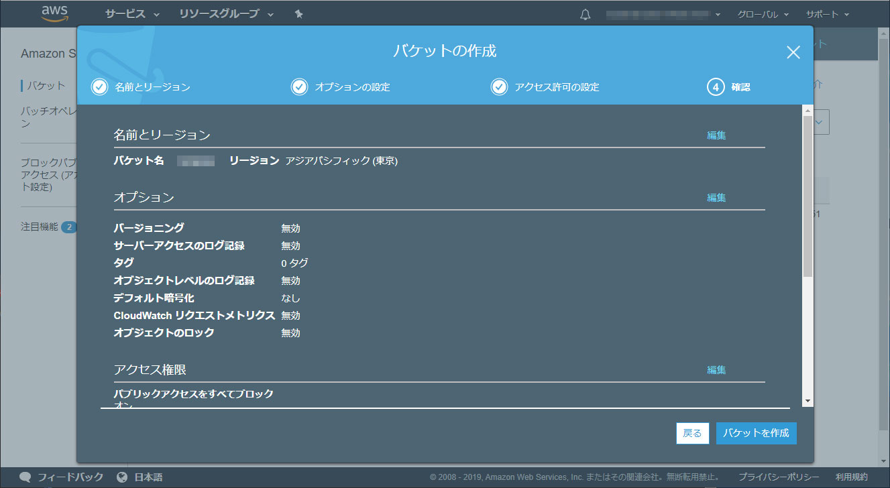890x488 pixels.
Task: Click the pin shortcut icon in navbar
Action: (299, 14)
